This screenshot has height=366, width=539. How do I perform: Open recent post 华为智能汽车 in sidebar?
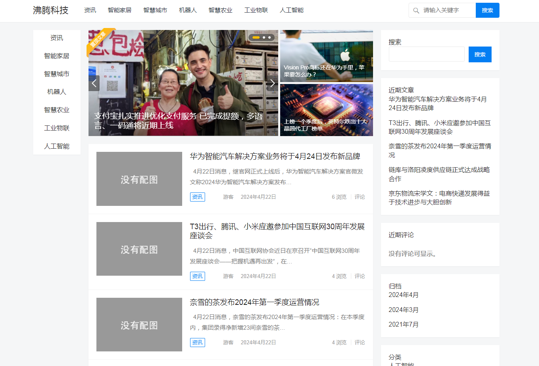coord(437,104)
